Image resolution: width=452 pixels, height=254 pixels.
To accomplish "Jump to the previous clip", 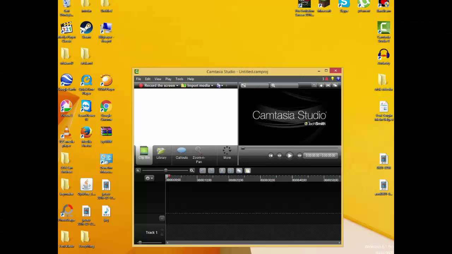I will click(271, 156).
